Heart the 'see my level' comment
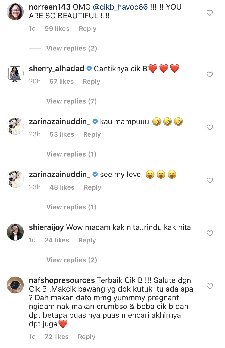This screenshot has height=348, width=225. point(210,180)
